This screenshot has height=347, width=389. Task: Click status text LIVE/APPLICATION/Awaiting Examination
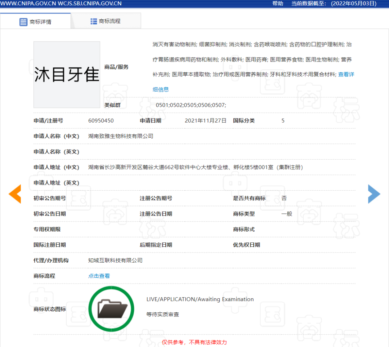coord(200,299)
